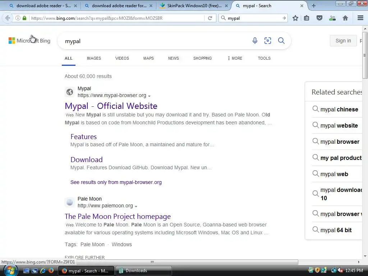Select related search 'mypal web'
This screenshot has height=276, width=368.
(337, 174)
